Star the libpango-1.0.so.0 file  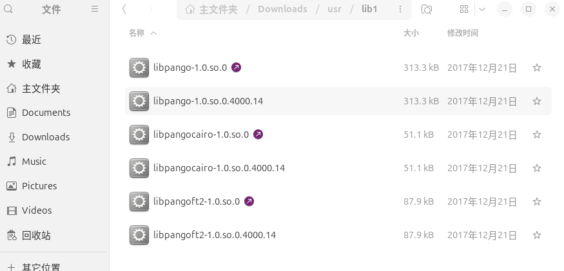(x=537, y=68)
